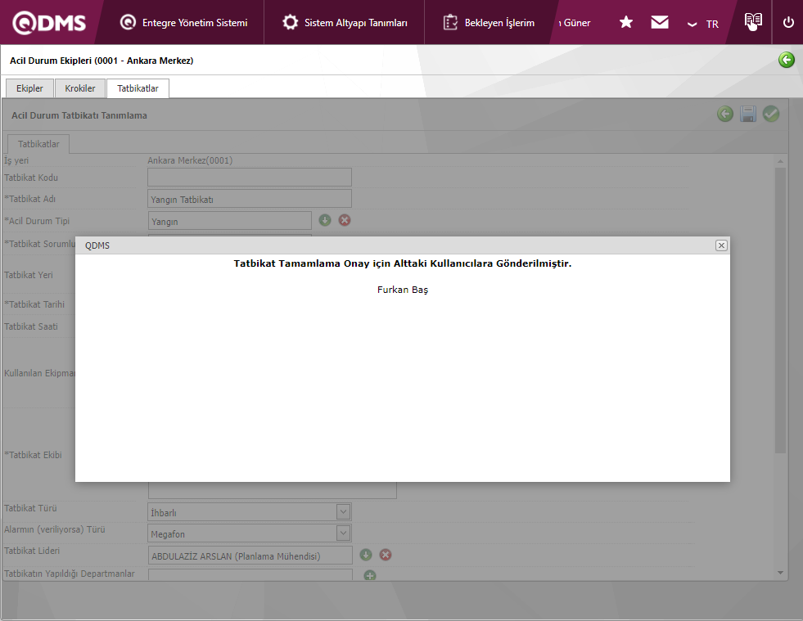Open Bekleyen İşlerim menu
Image resolution: width=803 pixels, height=621 pixels.
[x=489, y=23]
